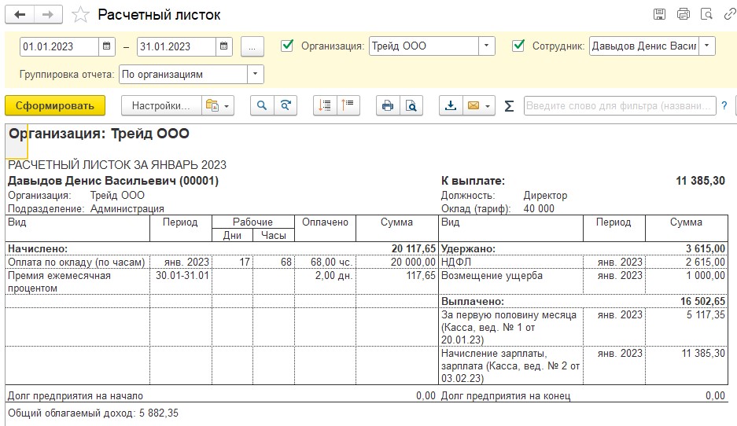Open calendar for end date 31.01.2023
Image resolution: width=737 pixels, height=426 pixels.
(x=224, y=46)
